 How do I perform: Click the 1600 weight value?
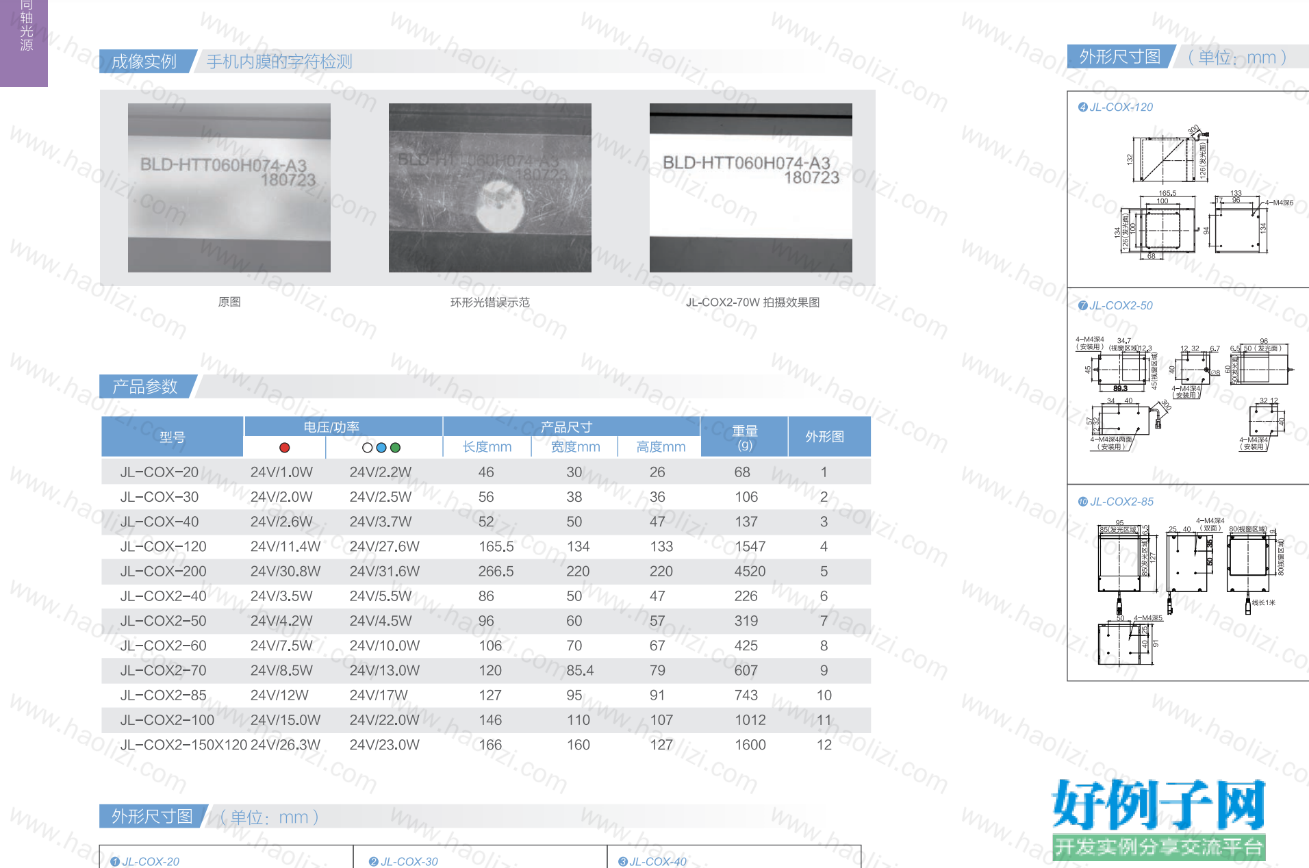(x=750, y=745)
